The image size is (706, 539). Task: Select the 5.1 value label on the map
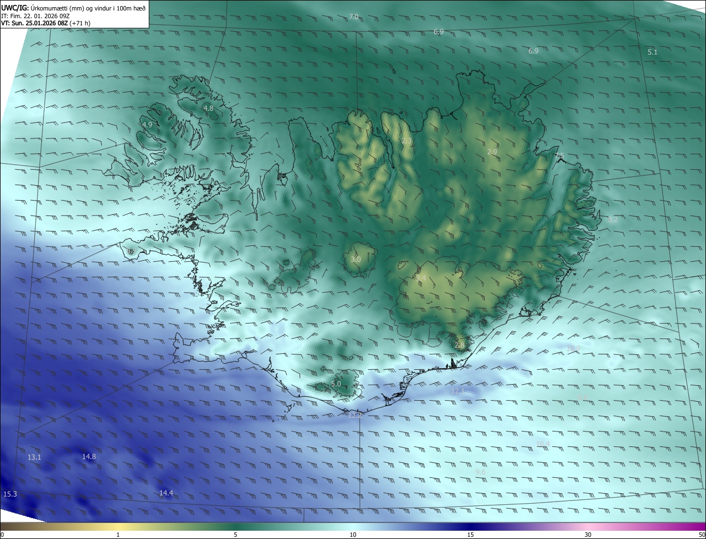652,52
